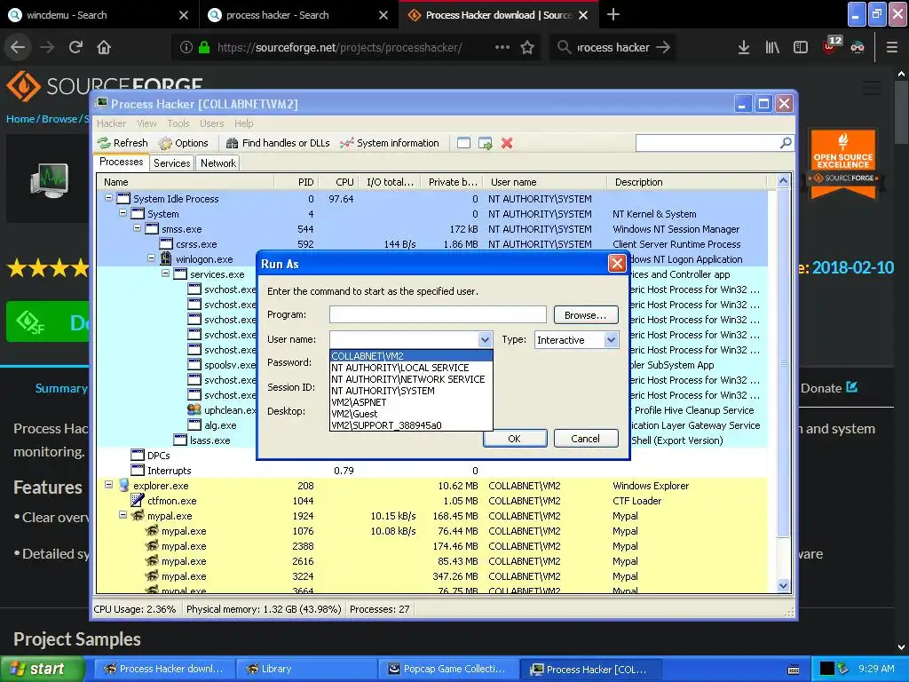909x682 pixels.
Task: Click the Refresh toolbar button
Action: click(x=123, y=143)
